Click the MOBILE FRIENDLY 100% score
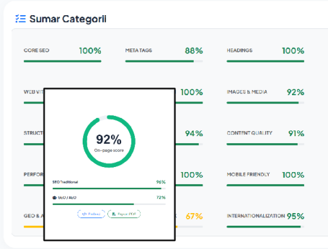Viewport: 328px width, 249px height. click(x=293, y=175)
